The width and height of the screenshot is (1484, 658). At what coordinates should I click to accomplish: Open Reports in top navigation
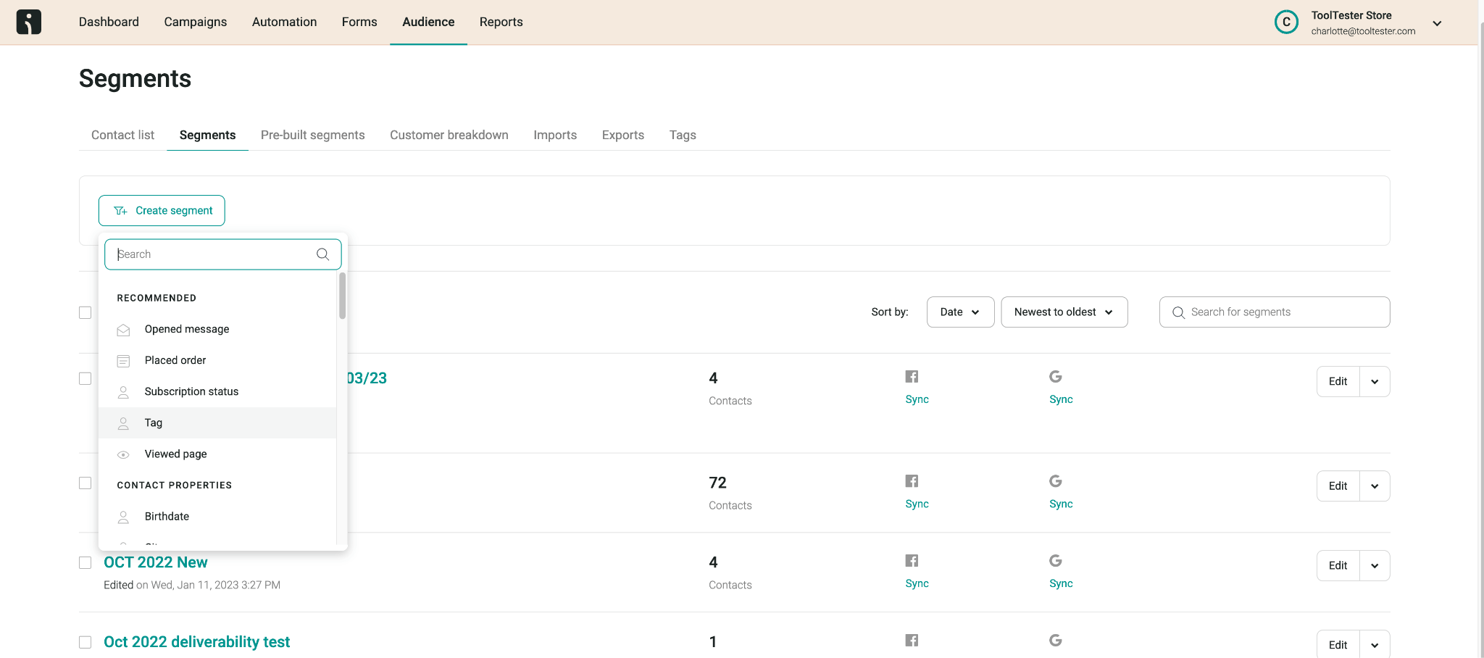pos(501,22)
